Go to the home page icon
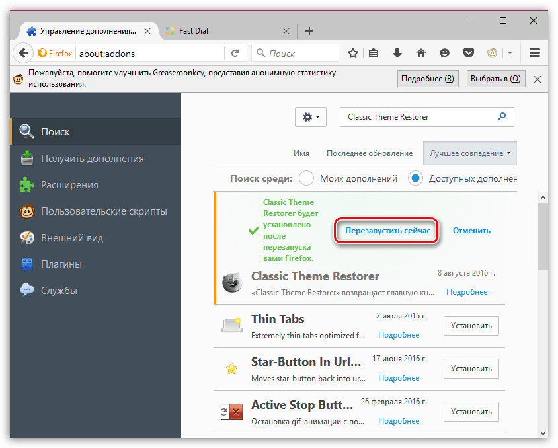558x448 pixels. coord(421,53)
